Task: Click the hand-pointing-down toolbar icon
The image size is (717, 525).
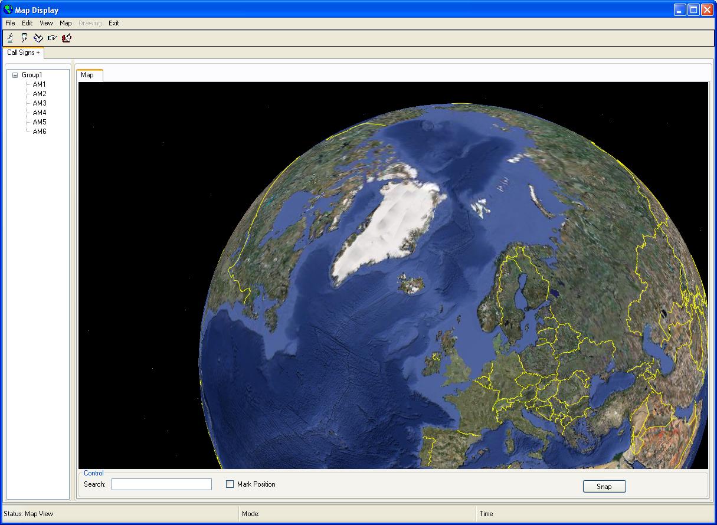Action: (24, 38)
